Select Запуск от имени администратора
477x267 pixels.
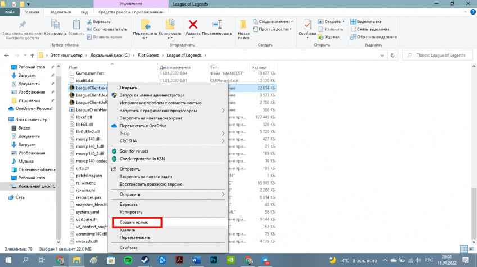click(168, 95)
